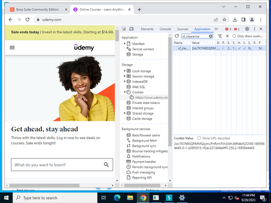Select the Online Courses Udemy tab
The image size is (271, 203).
click(102, 9)
